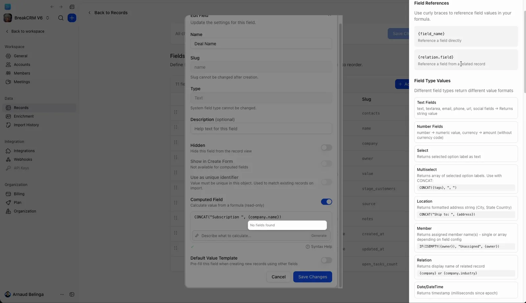Click drag handle for the notes row
Image resolution: width=526 pixels, height=303 pixels.
(176, 218)
